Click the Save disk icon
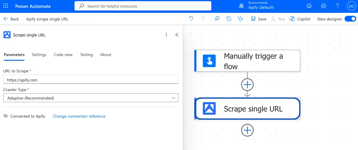This screenshot has width=358, height=150. pyautogui.click(x=253, y=19)
